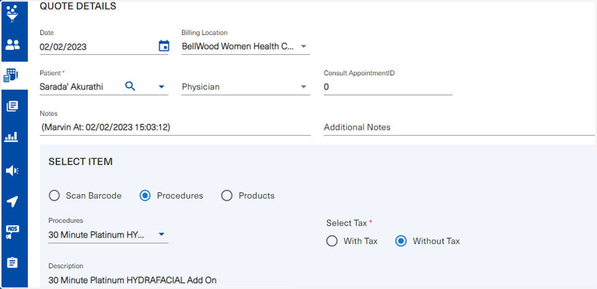Open the date picker calendar icon
597x289 pixels.
[x=164, y=46]
